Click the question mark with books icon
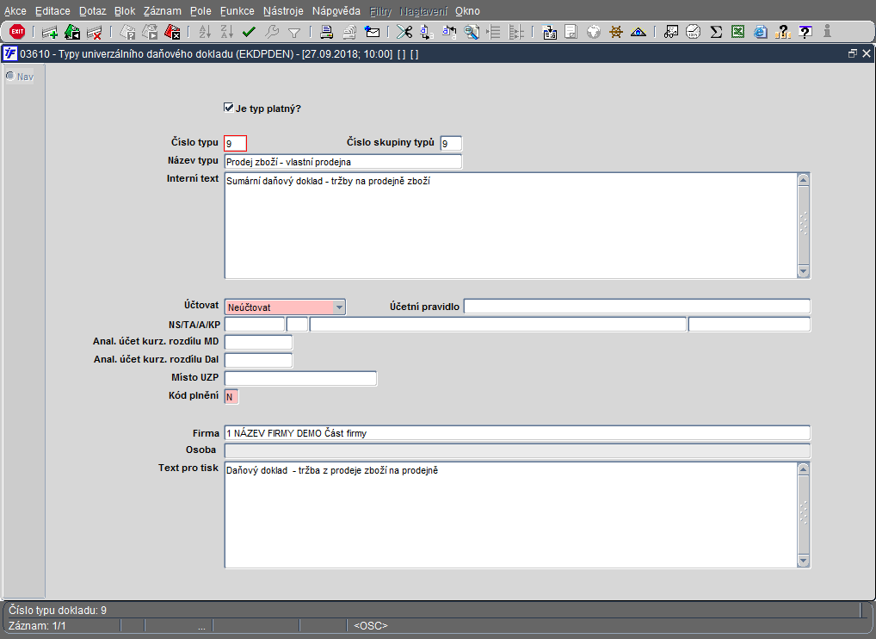876x639 pixels. tap(783, 33)
